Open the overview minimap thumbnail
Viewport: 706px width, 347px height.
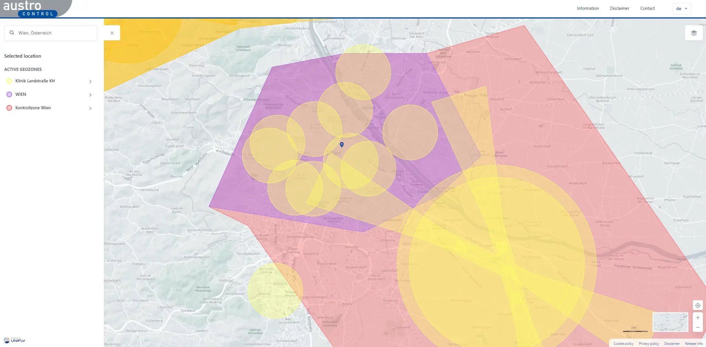click(x=670, y=322)
